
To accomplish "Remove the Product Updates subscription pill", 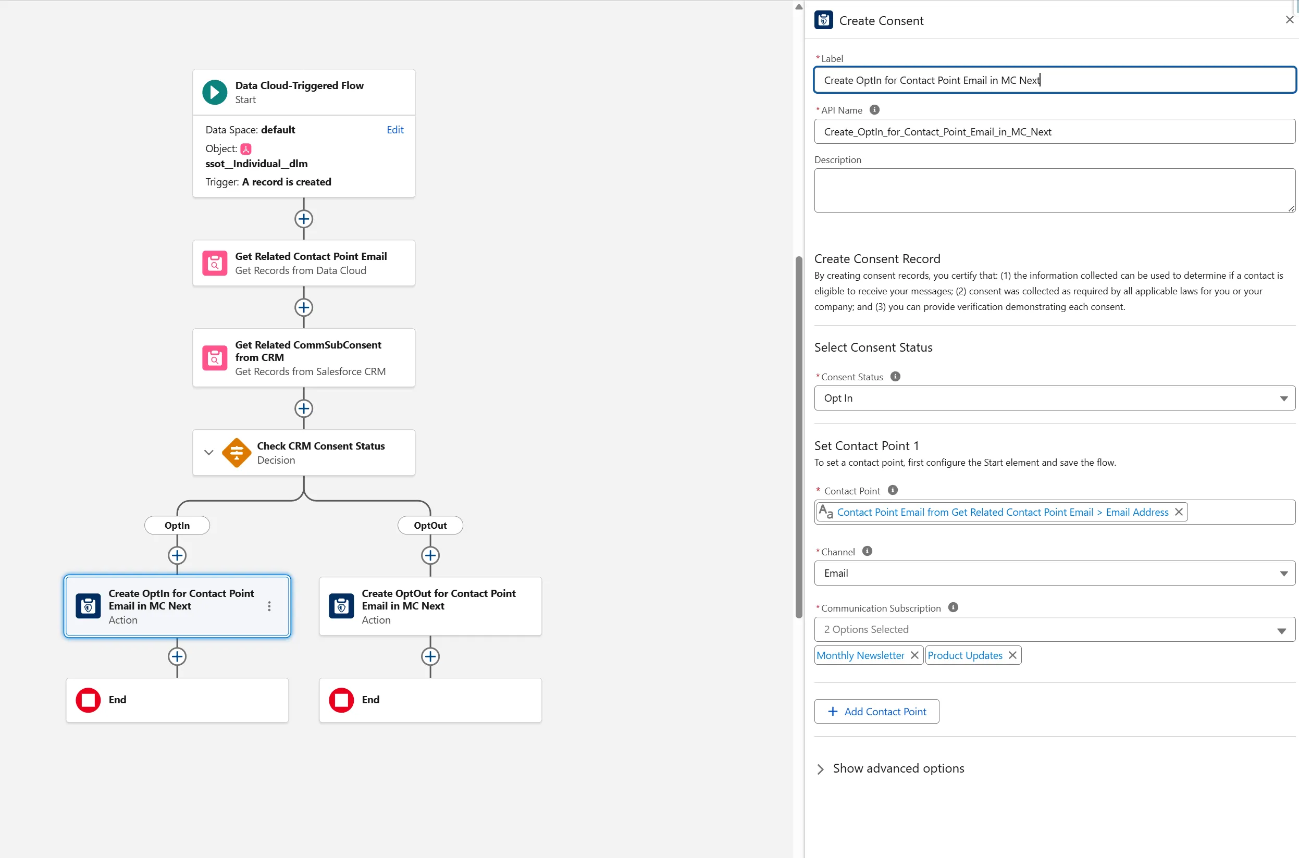I will click(x=1012, y=655).
